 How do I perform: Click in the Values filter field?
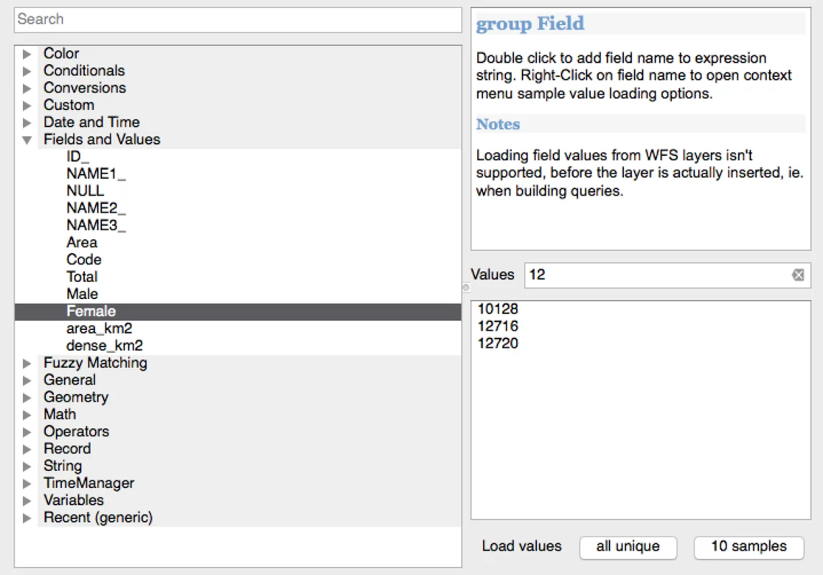point(654,275)
